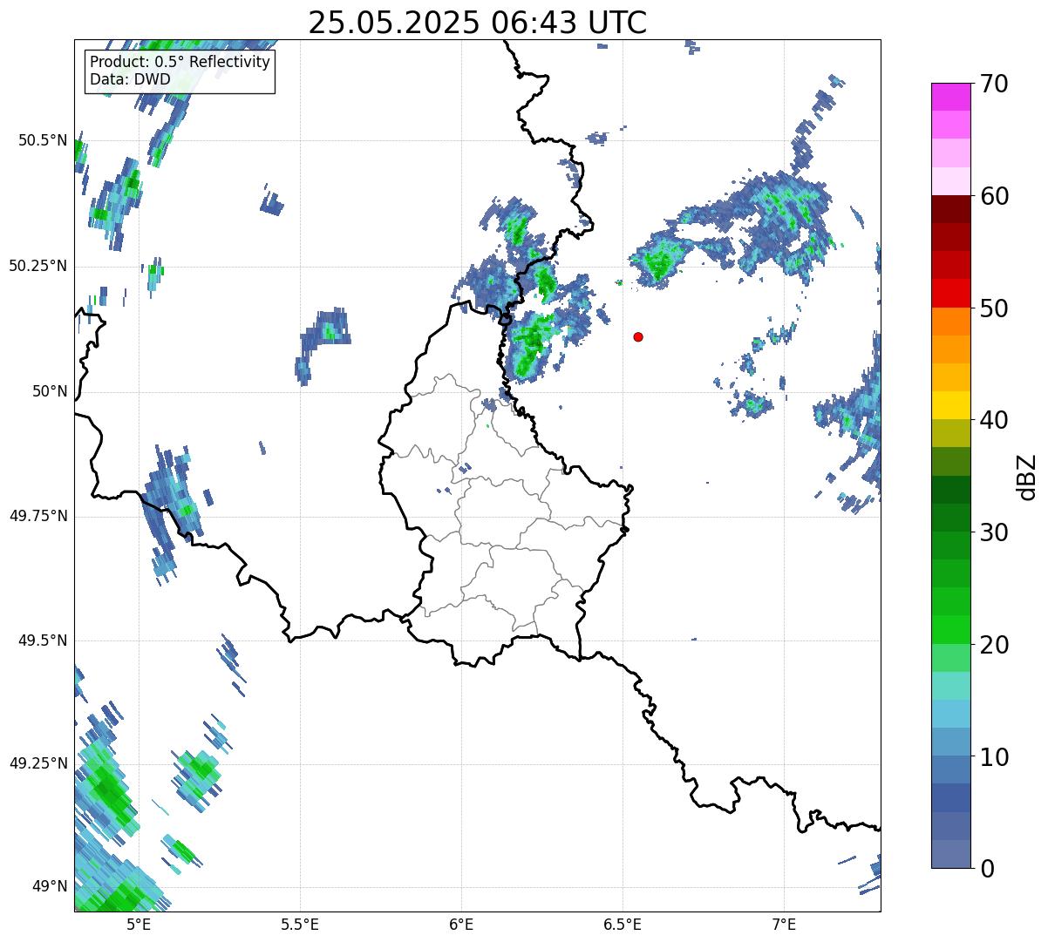The height and width of the screenshot is (942, 1048).
Task: Click the 50.5°N latitude tick label
Action: point(42,140)
